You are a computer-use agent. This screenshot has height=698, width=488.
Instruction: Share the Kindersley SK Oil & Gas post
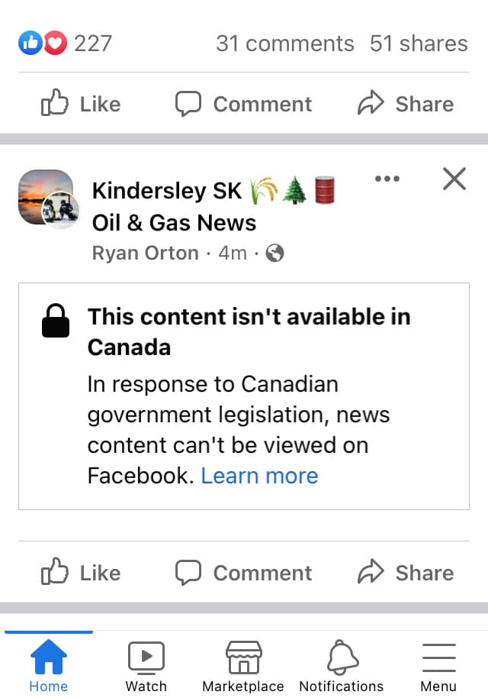(x=406, y=573)
